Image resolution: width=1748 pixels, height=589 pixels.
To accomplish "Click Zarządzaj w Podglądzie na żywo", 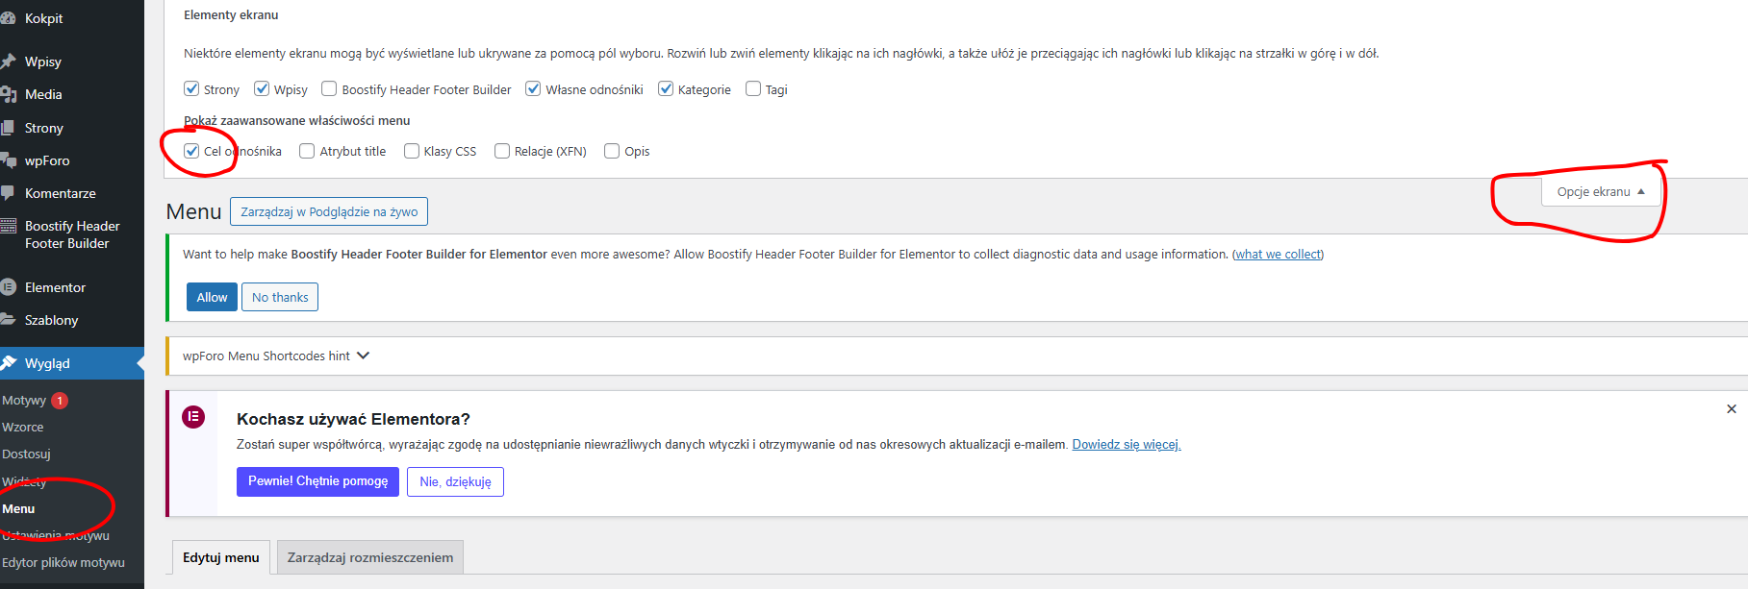I will 329,211.
